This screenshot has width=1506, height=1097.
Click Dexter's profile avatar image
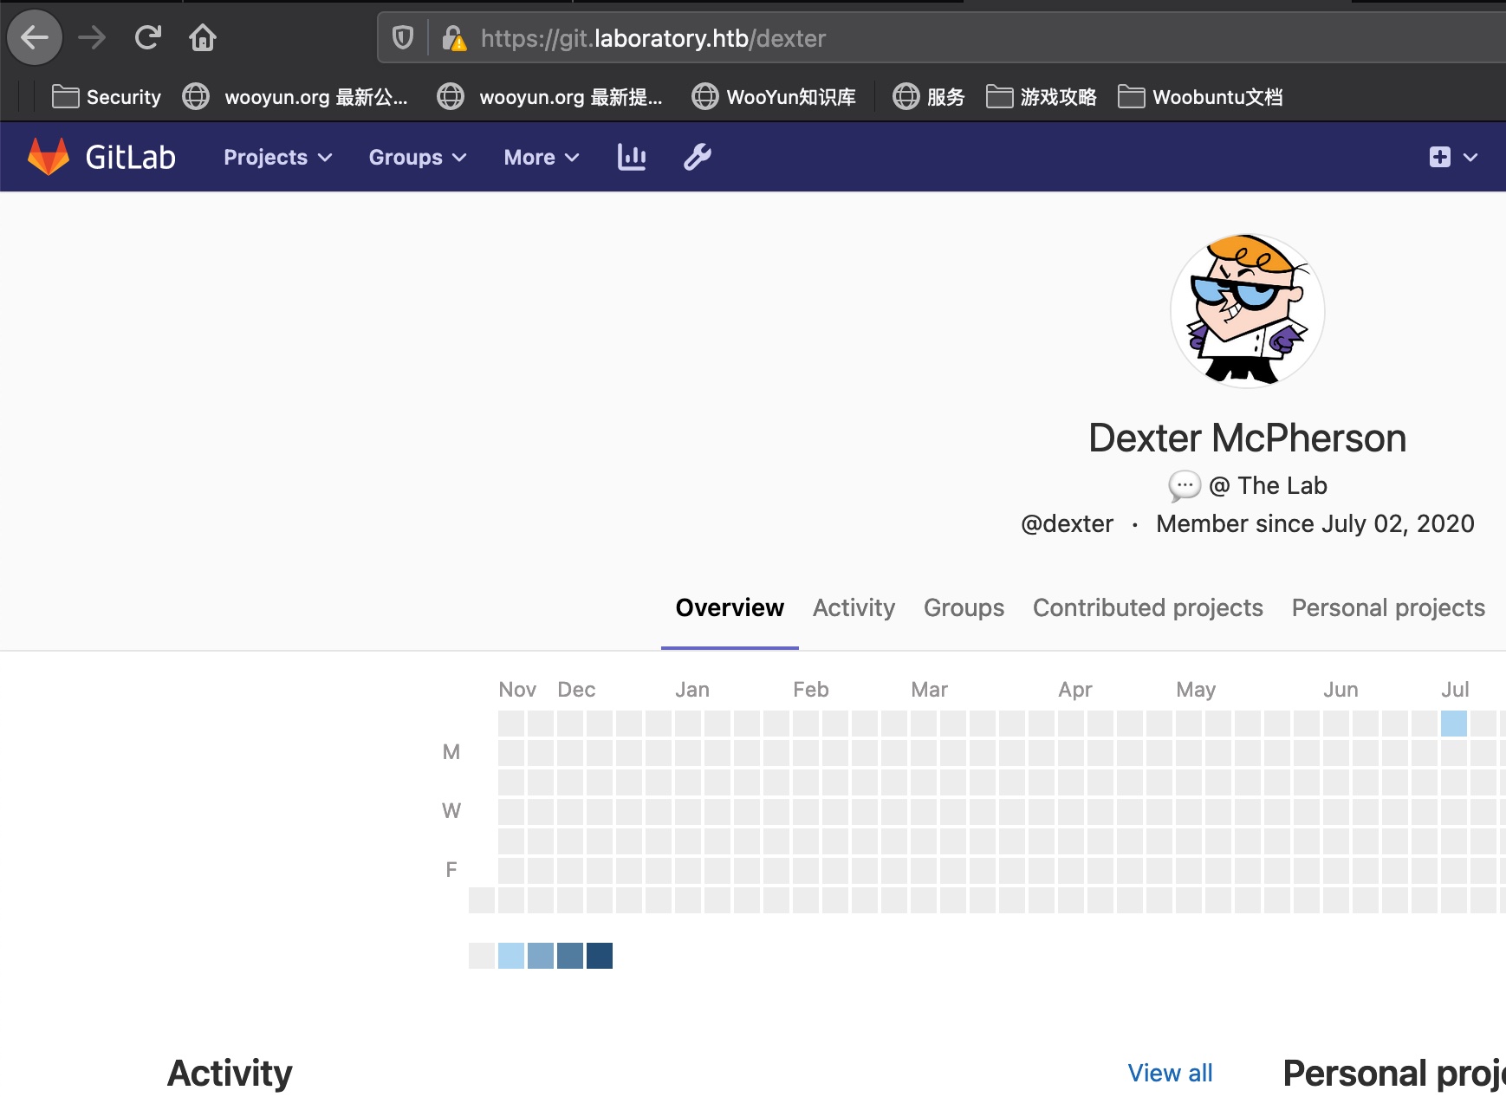(1248, 310)
